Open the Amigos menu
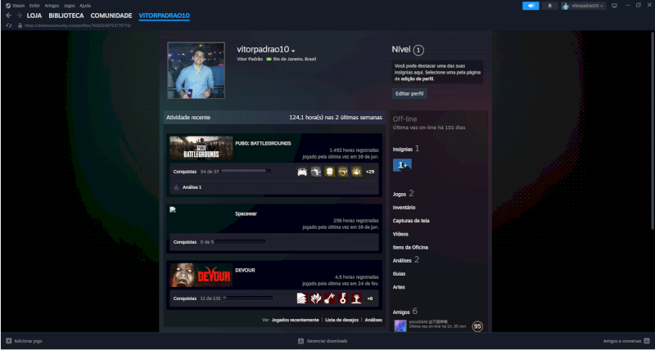Image resolution: width=655 pixels, height=350 pixels. click(x=52, y=6)
